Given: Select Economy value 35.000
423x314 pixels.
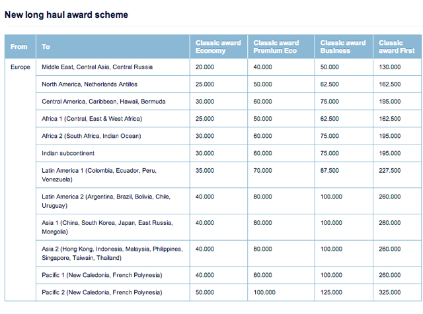Looking at the screenshot, I should [x=205, y=170].
